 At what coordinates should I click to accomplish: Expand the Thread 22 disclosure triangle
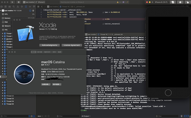click(x=2, y=96)
